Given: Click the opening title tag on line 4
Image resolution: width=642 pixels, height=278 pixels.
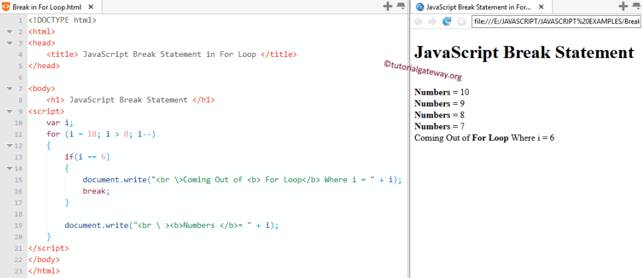Looking at the screenshot, I should (x=62, y=54).
